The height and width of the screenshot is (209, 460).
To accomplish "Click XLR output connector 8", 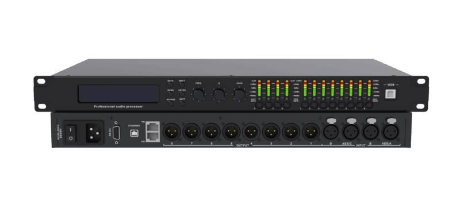I will (171, 131).
